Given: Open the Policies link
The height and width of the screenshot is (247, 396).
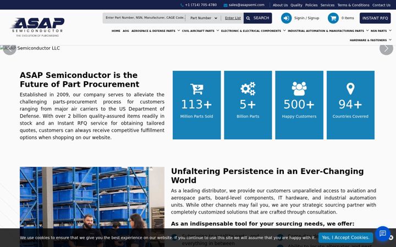Looking at the screenshot, I should coord(311,5).
